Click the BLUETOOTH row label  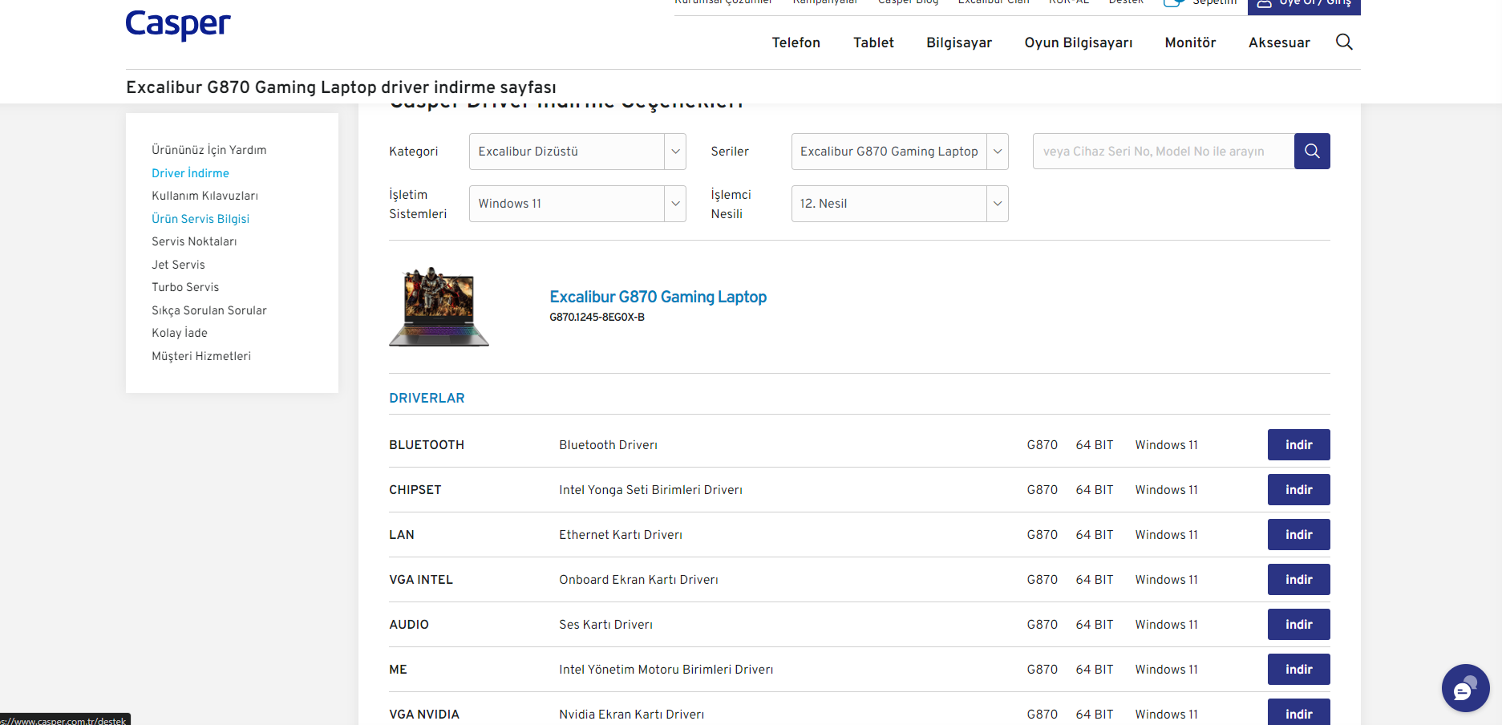[427, 445]
